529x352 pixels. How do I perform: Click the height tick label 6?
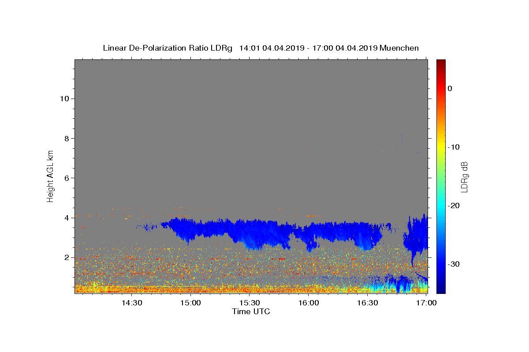(66, 178)
